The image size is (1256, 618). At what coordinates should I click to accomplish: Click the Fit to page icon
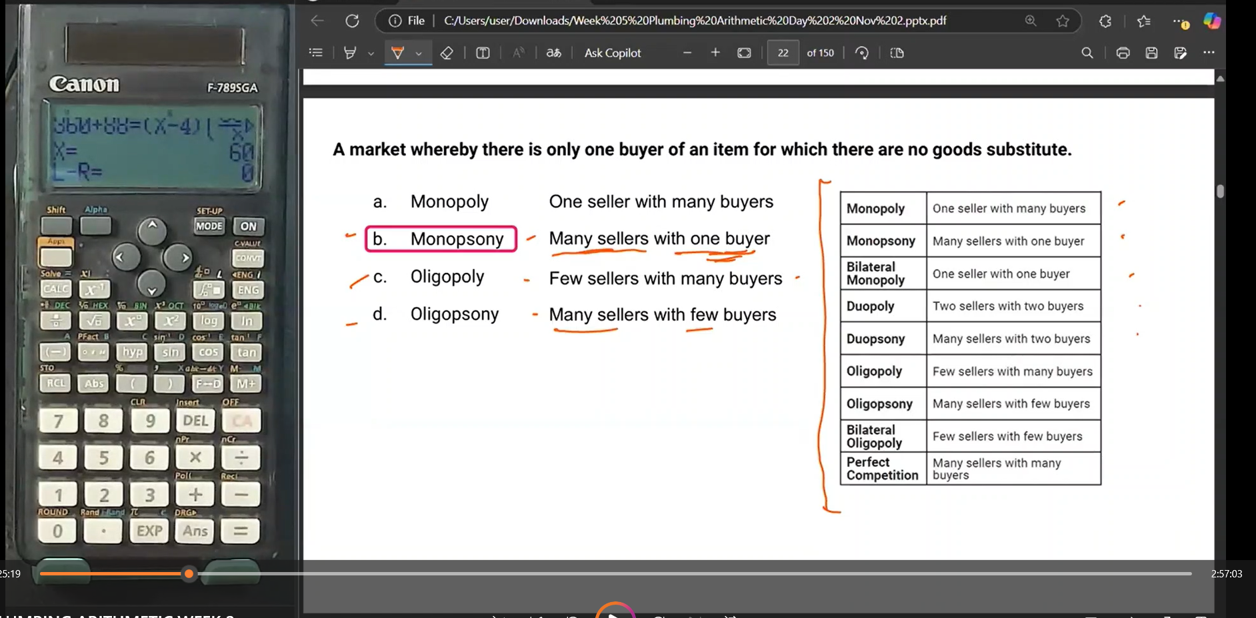click(x=744, y=53)
